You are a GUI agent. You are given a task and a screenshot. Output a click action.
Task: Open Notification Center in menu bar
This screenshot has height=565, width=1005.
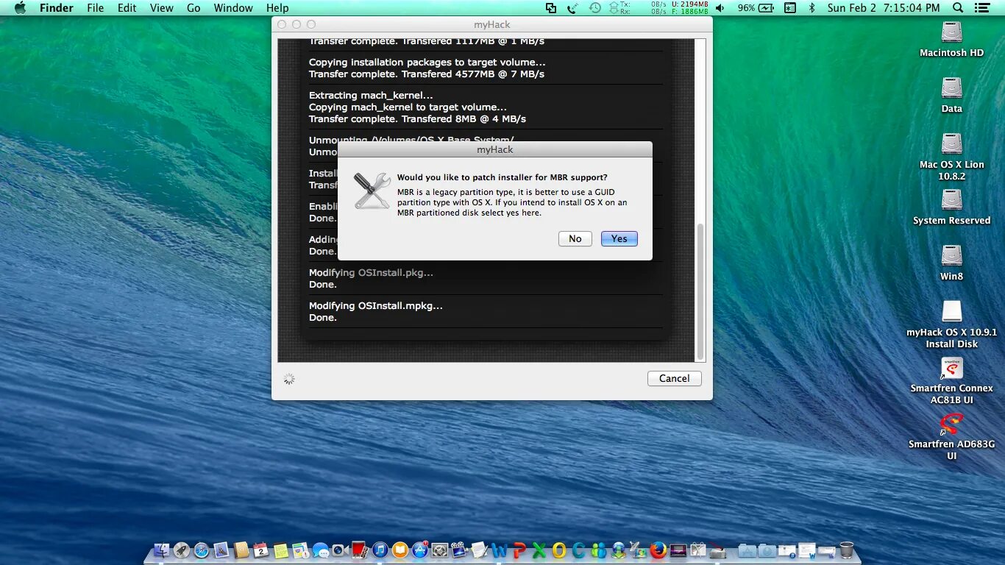coord(982,7)
